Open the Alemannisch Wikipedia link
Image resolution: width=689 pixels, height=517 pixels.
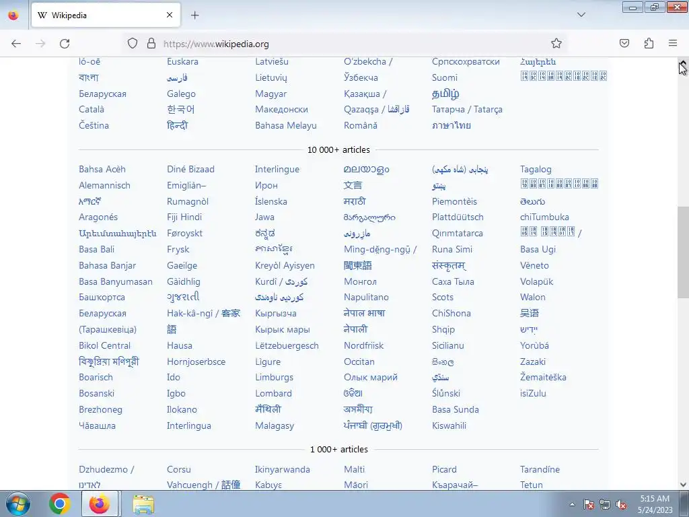click(x=104, y=186)
